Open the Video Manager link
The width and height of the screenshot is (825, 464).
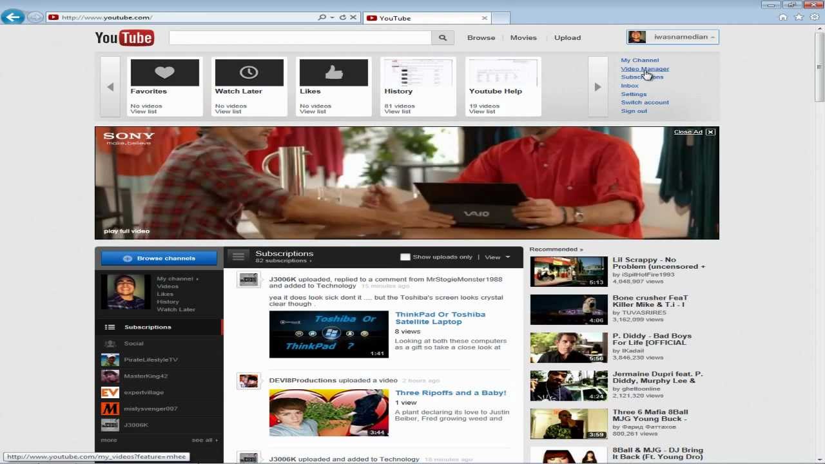[645, 68]
